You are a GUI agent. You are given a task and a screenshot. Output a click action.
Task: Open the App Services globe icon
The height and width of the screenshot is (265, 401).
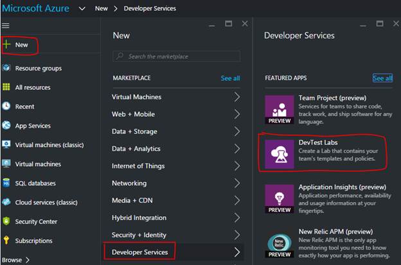pos(6,126)
